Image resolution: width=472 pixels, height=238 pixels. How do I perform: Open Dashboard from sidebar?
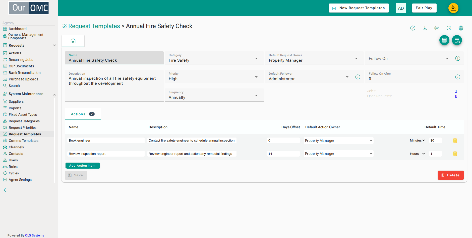(18, 29)
